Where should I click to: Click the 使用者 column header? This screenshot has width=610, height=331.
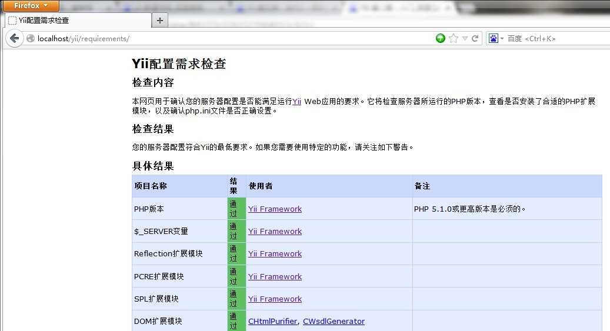[x=329, y=186]
